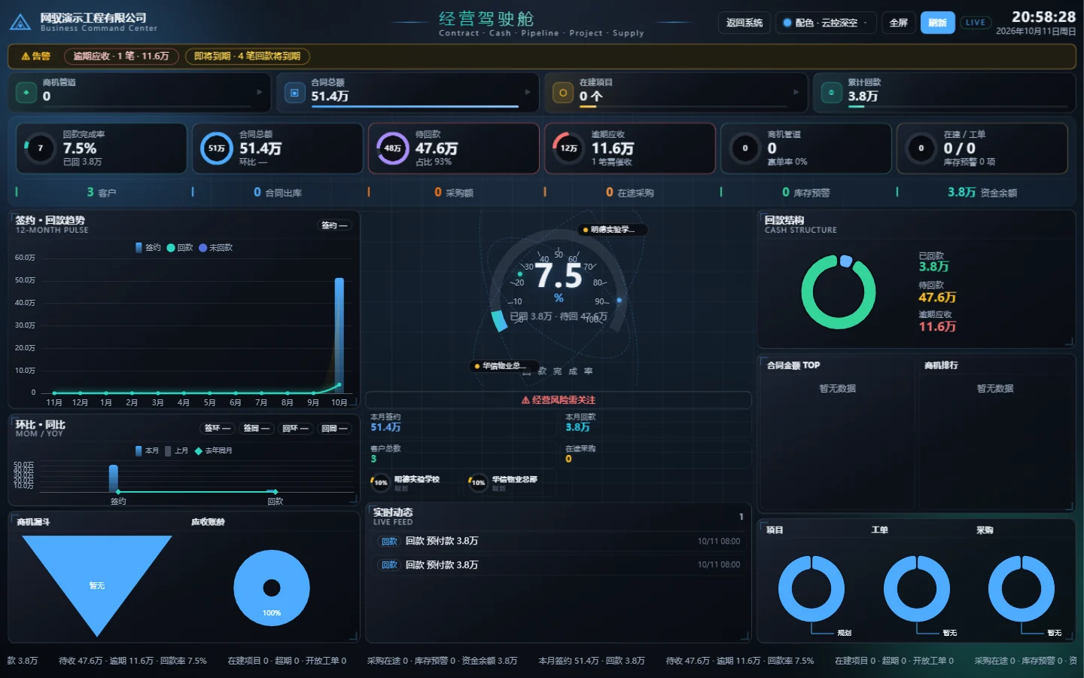
Task: Click the blue 刷新 button
Action: pyautogui.click(x=937, y=23)
